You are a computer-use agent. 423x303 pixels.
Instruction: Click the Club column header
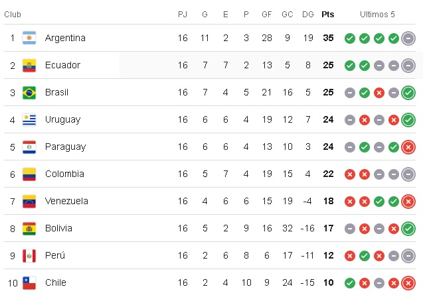pos(13,14)
